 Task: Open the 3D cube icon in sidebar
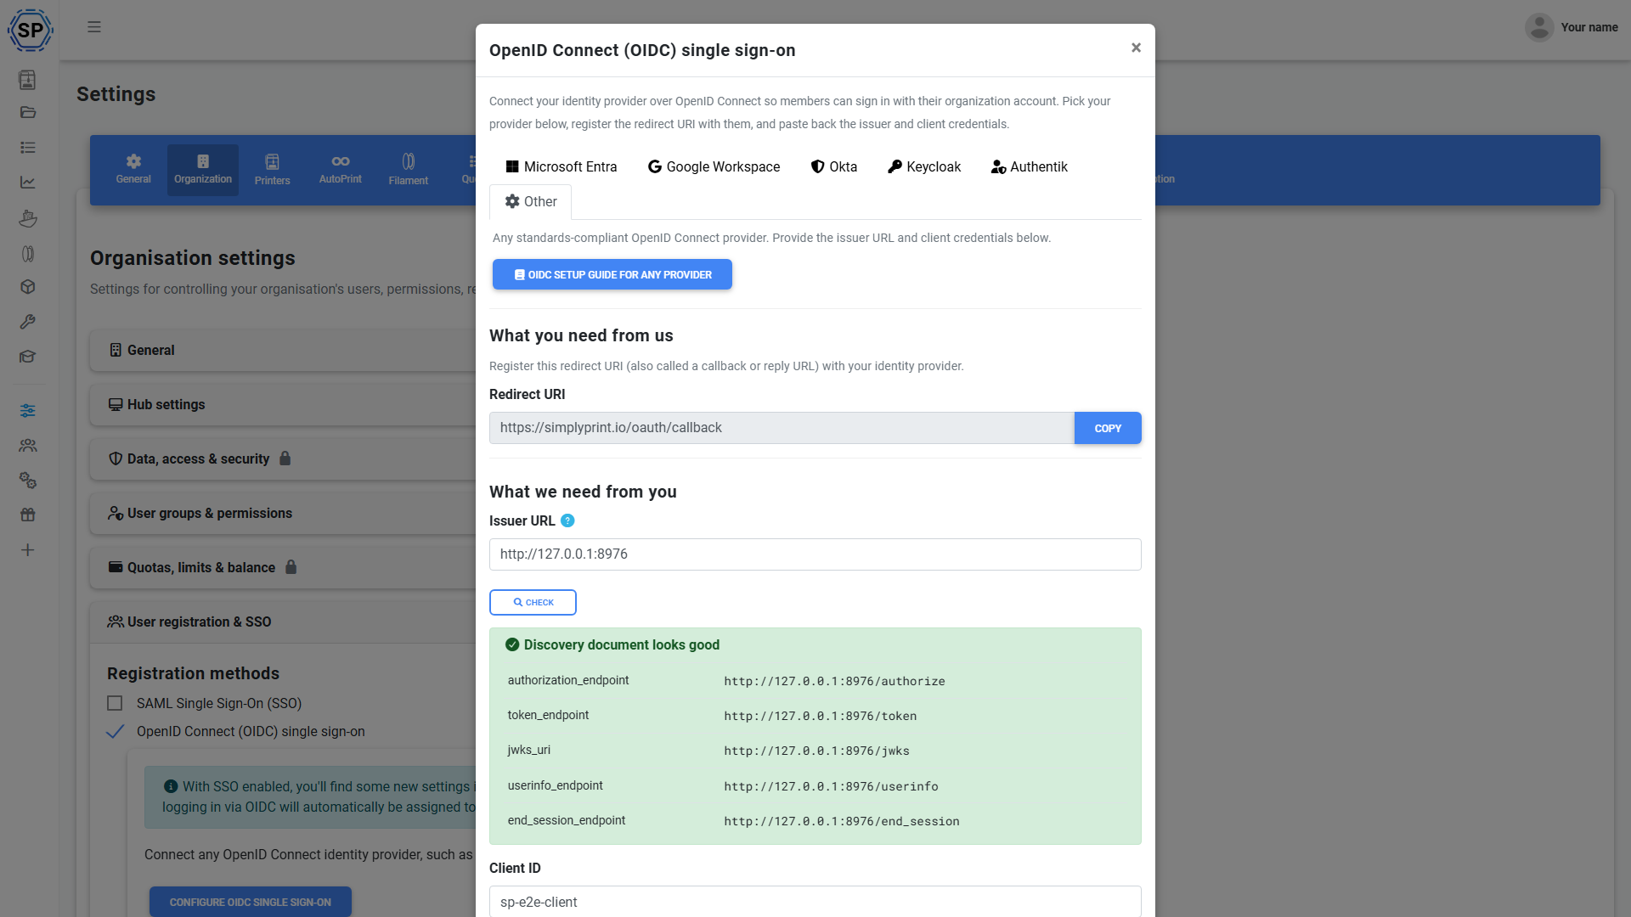pos(28,287)
